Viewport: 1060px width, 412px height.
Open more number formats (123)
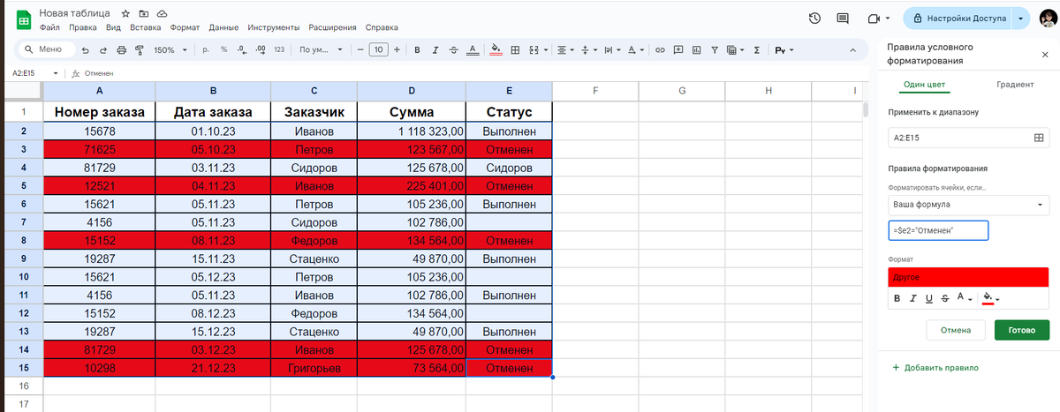click(279, 50)
